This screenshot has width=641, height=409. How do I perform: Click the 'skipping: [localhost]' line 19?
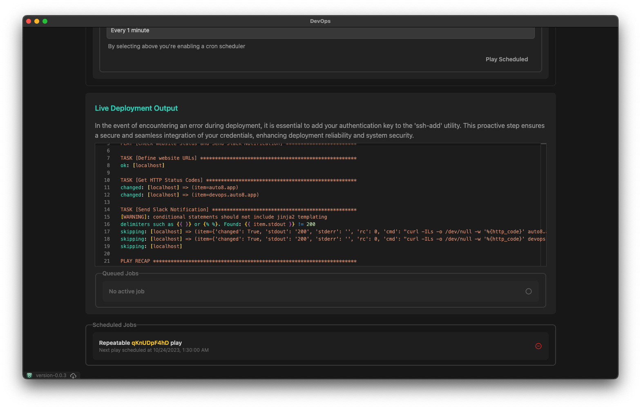coord(151,246)
